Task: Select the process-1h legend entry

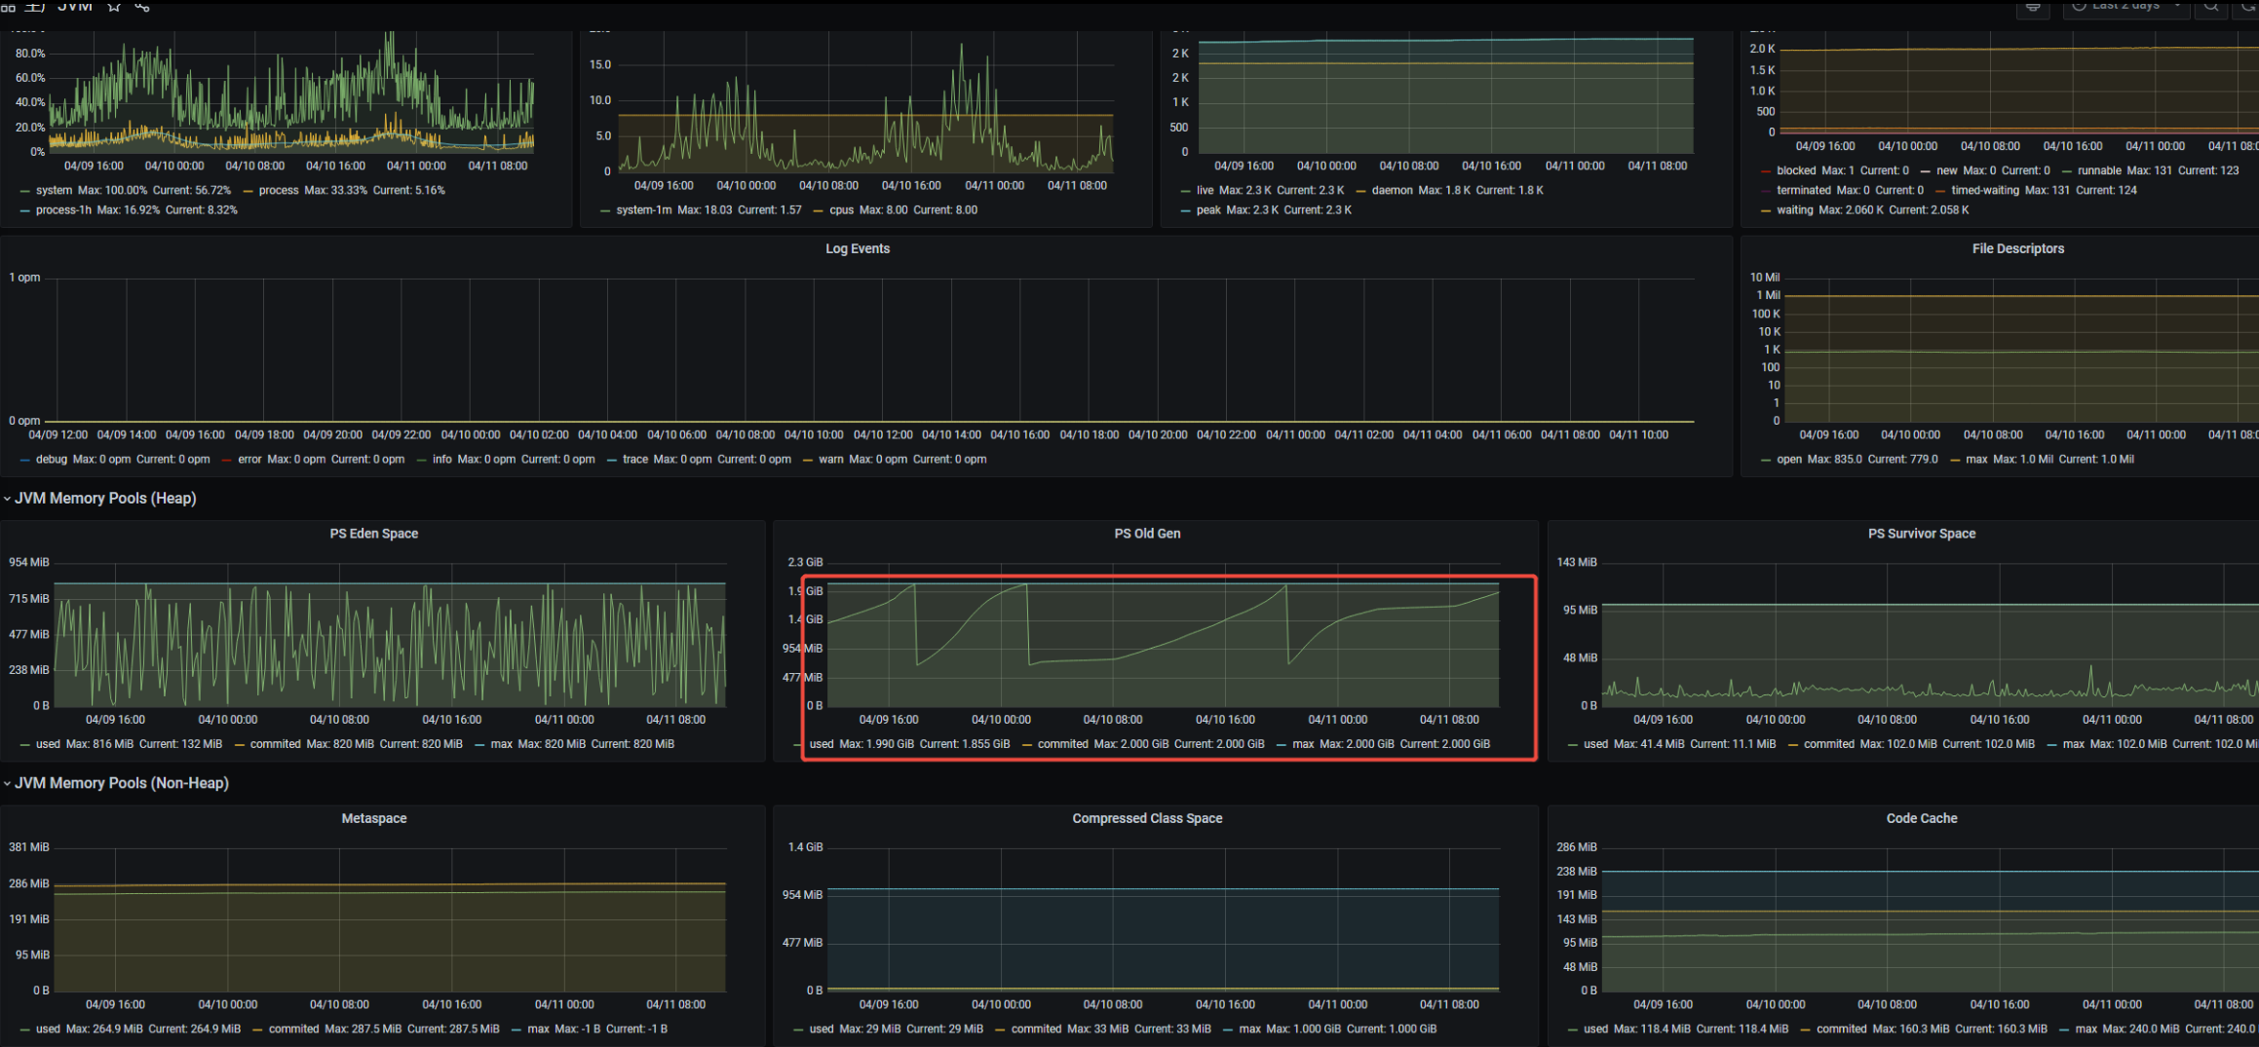Action: pyautogui.click(x=63, y=210)
